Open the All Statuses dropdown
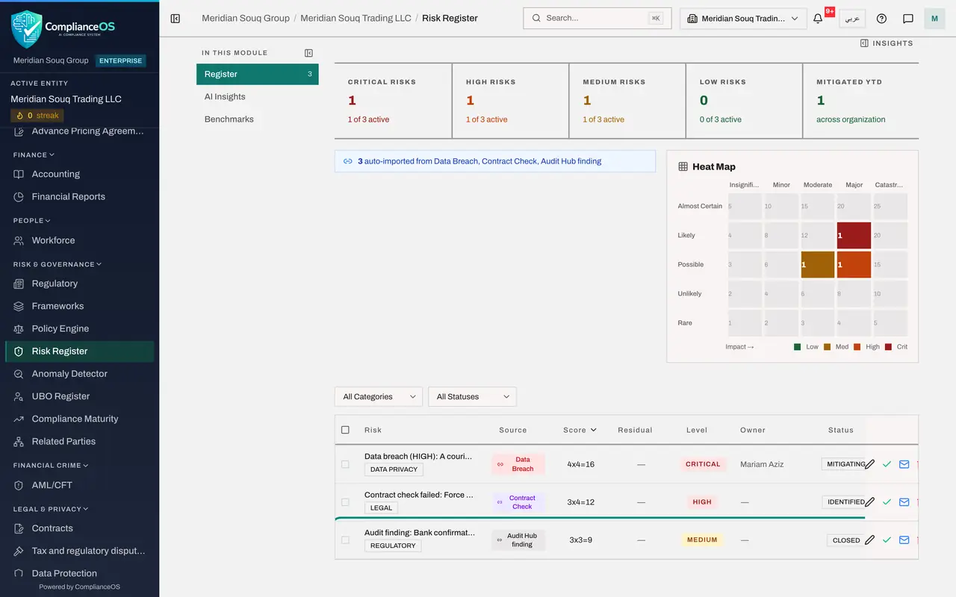 point(472,397)
